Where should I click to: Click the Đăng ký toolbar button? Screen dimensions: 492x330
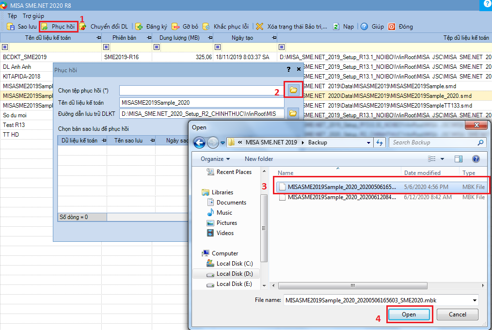(x=152, y=27)
